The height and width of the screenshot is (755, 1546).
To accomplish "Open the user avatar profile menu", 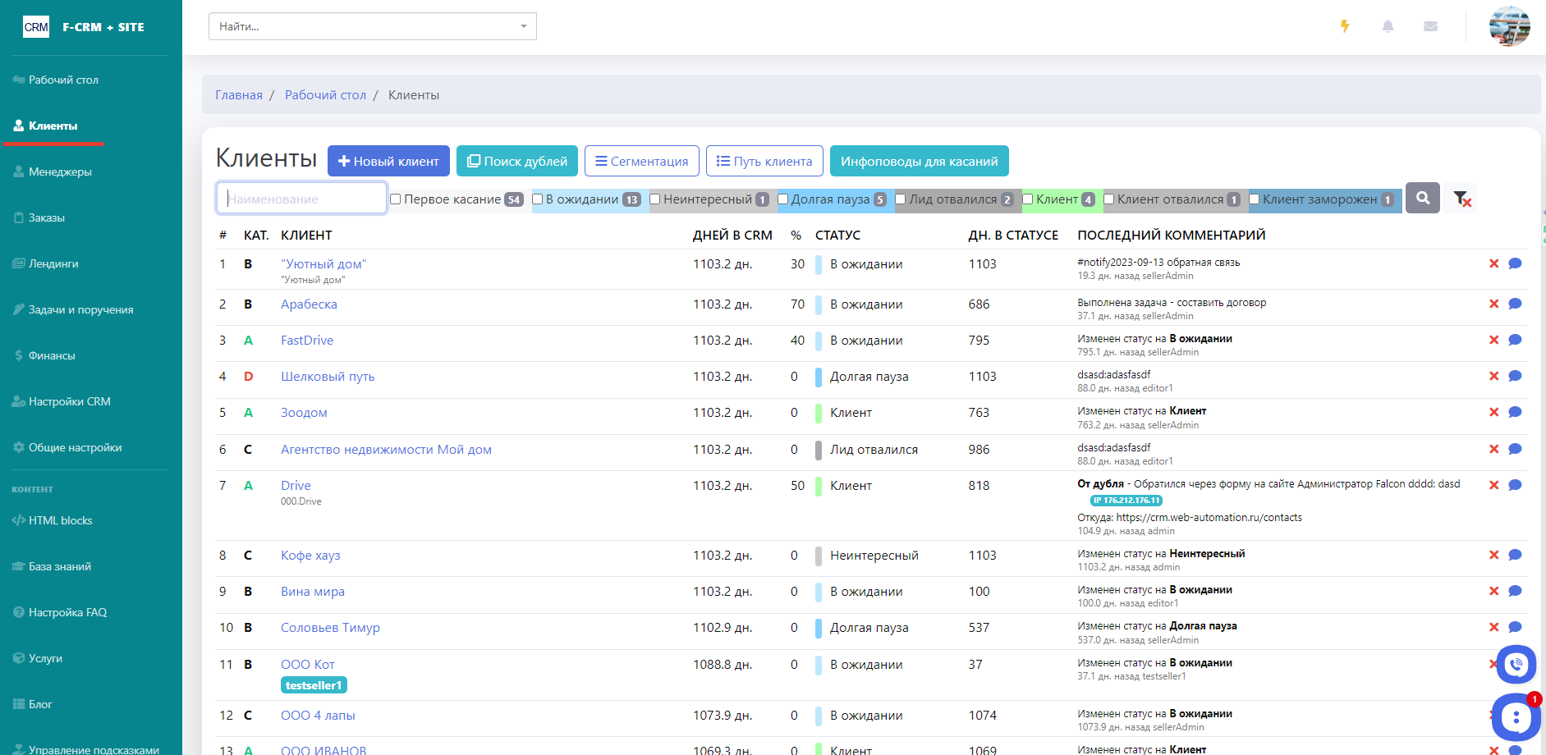I will (x=1509, y=26).
